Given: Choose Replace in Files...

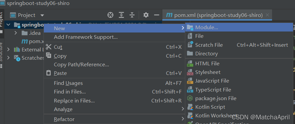Looking at the screenshot, I should 114,101.
